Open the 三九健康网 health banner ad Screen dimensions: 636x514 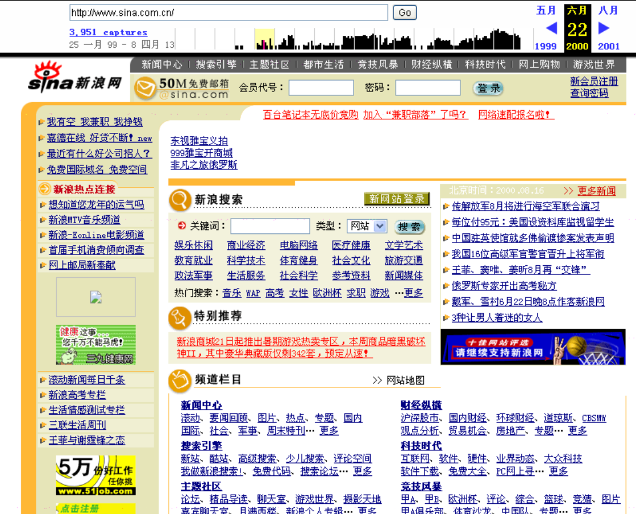coord(95,345)
